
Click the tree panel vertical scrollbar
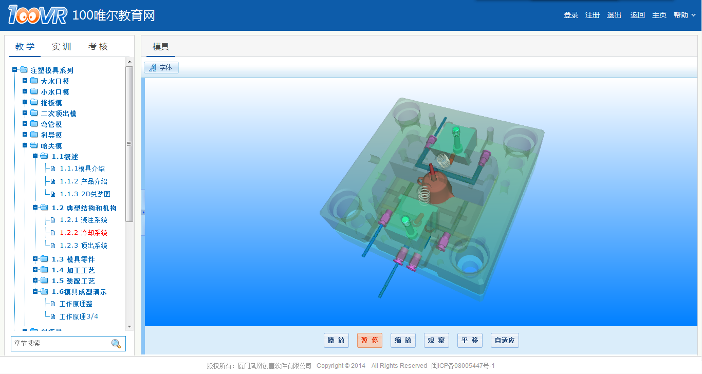tap(130, 144)
